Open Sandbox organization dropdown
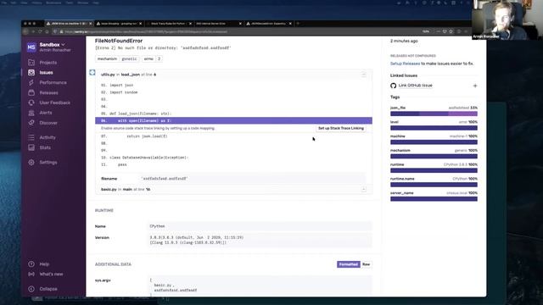Image resolution: width=543 pixels, height=305 pixels. tap(52, 45)
